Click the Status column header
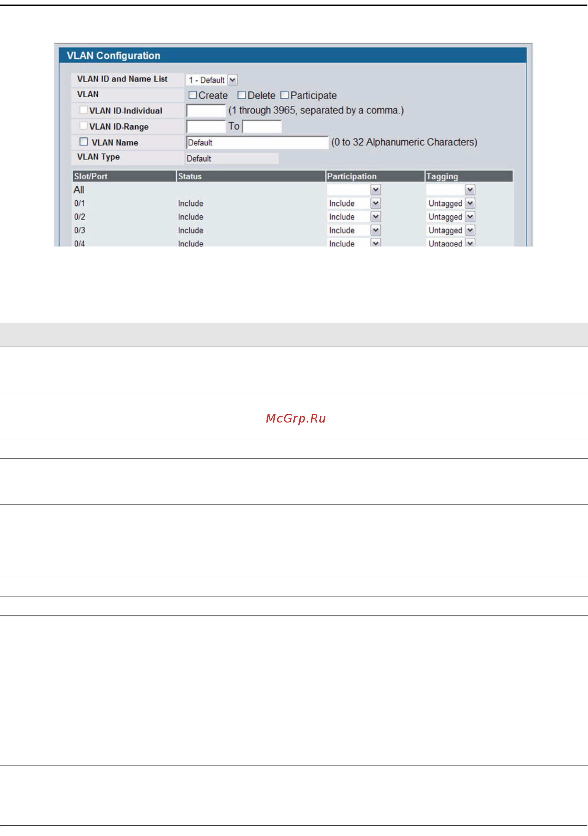 250,176
